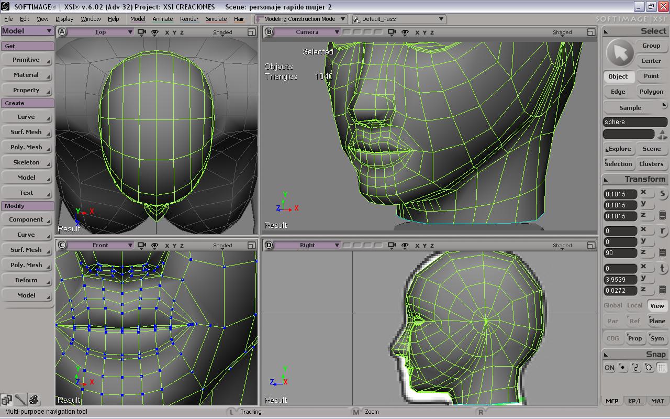Click the Scale tool S icon
Viewport: 670px width, 419px height.
(662, 194)
